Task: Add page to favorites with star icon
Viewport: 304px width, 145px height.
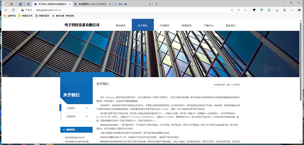Action: (245, 10)
